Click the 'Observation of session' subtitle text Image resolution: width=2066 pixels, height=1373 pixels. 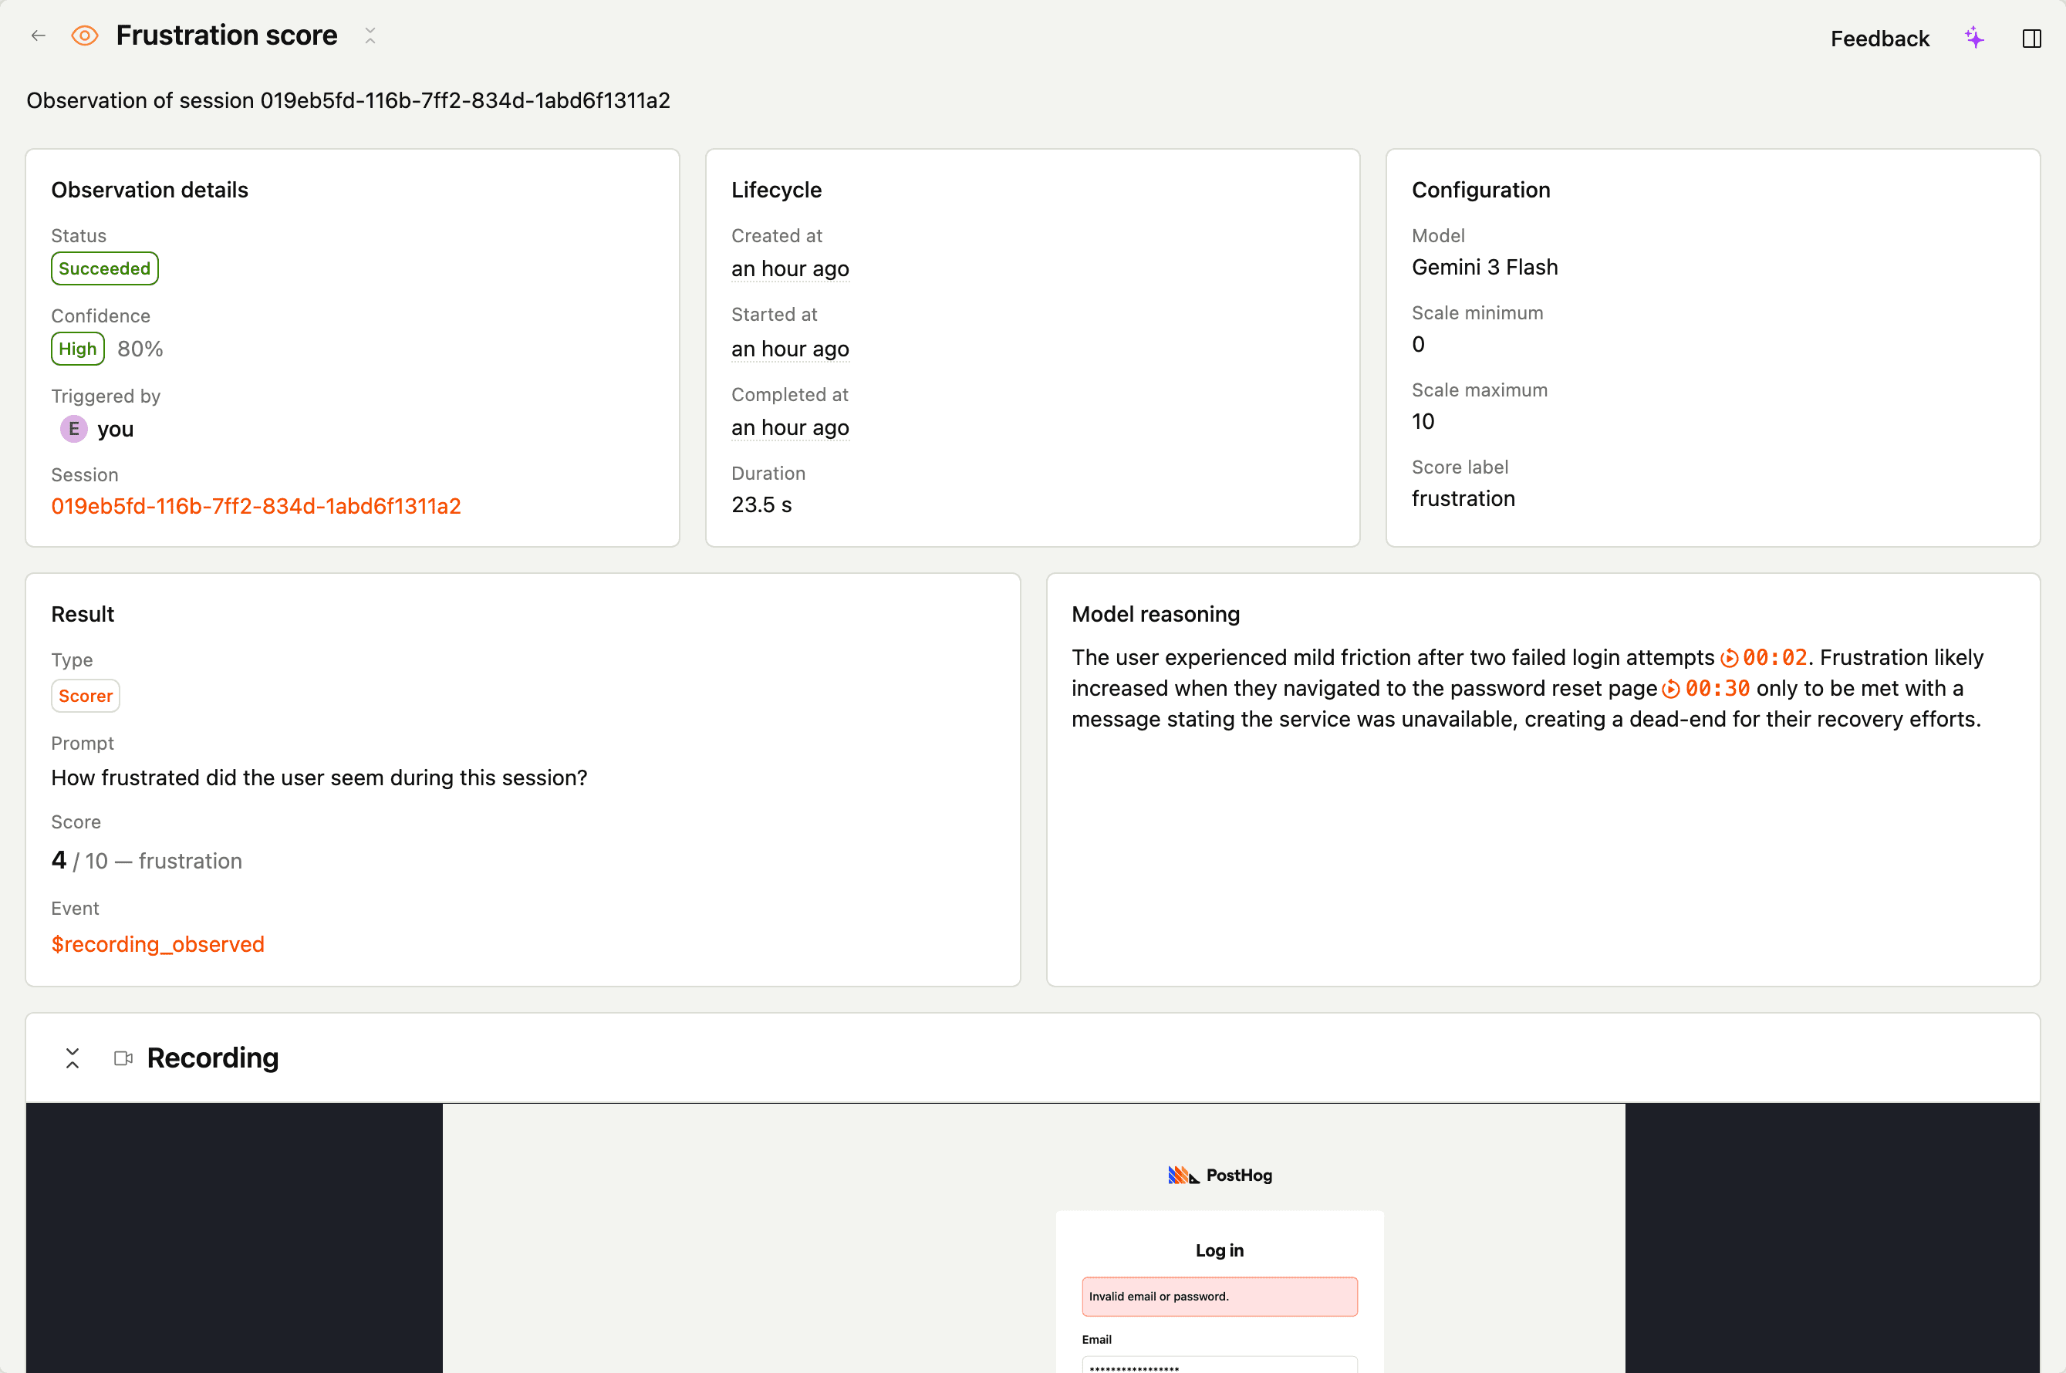coord(348,101)
